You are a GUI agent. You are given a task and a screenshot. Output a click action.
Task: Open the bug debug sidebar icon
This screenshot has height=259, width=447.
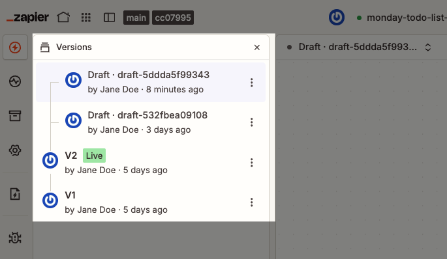(15, 238)
